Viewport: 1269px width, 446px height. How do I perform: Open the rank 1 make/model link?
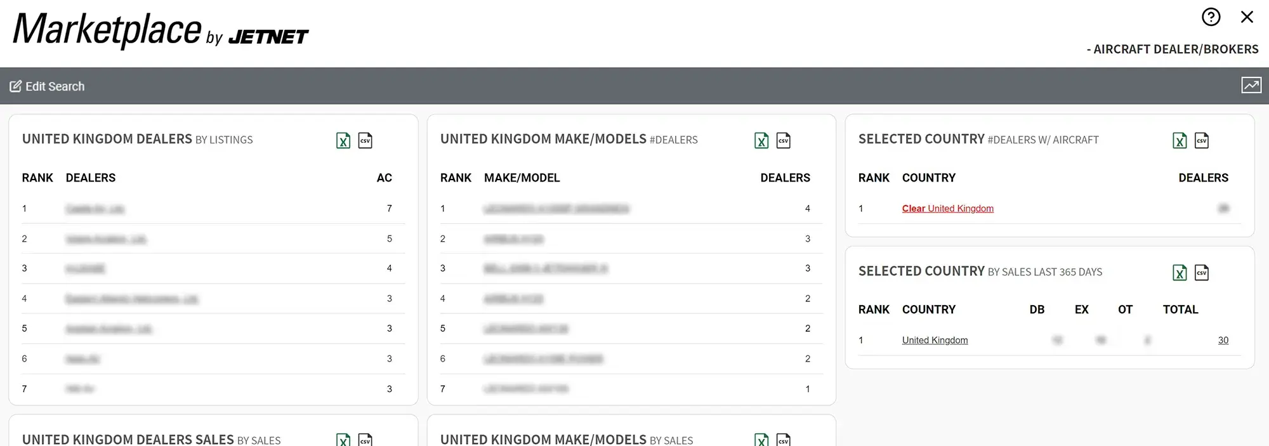coord(556,209)
